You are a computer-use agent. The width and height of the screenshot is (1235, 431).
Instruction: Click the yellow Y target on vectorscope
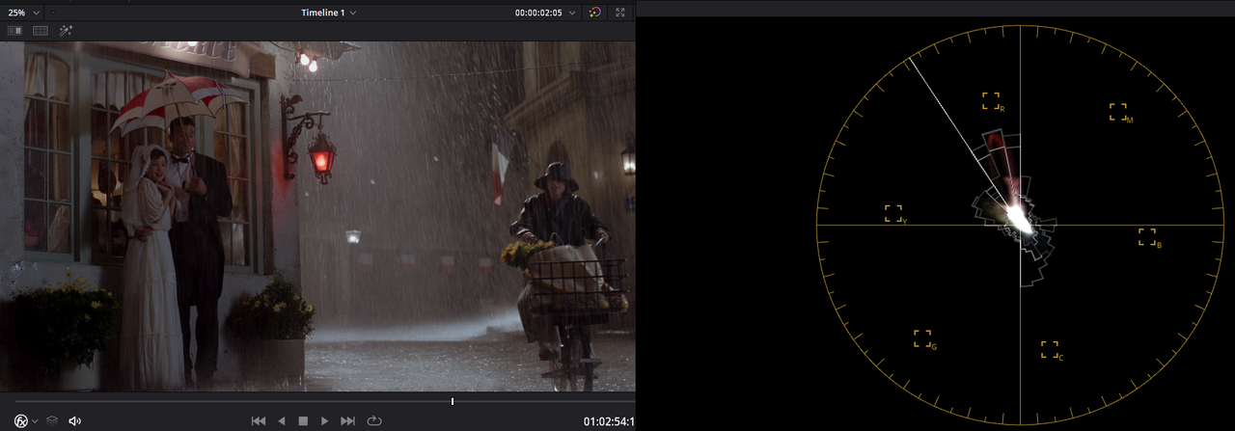tap(893, 213)
